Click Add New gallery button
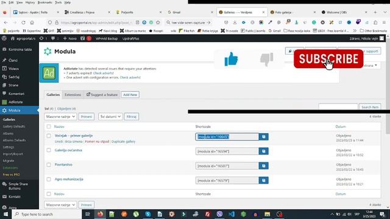This screenshot has width=390, height=219. [x=130, y=95]
